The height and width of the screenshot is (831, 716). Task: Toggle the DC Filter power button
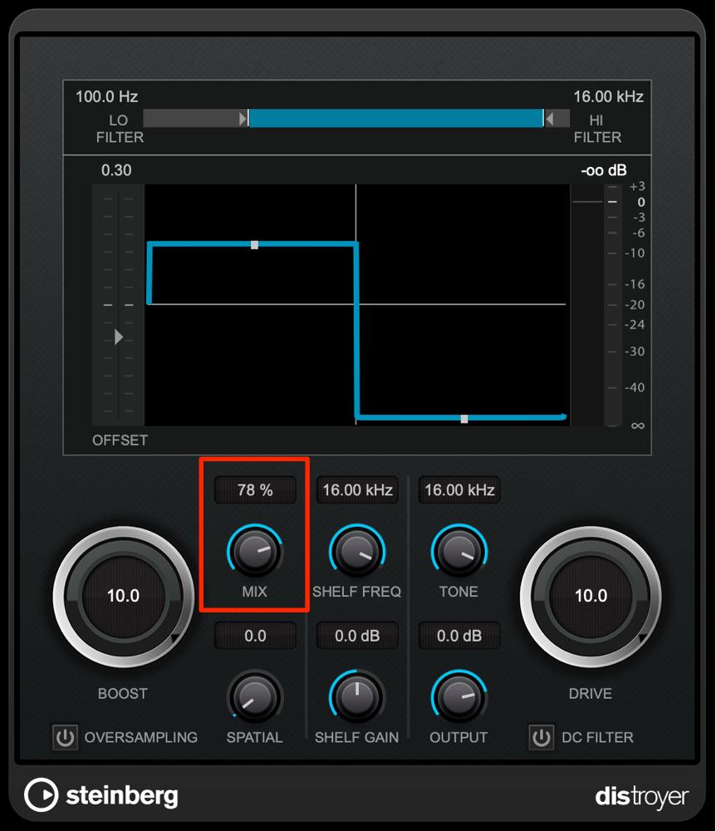tap(542, 737)
